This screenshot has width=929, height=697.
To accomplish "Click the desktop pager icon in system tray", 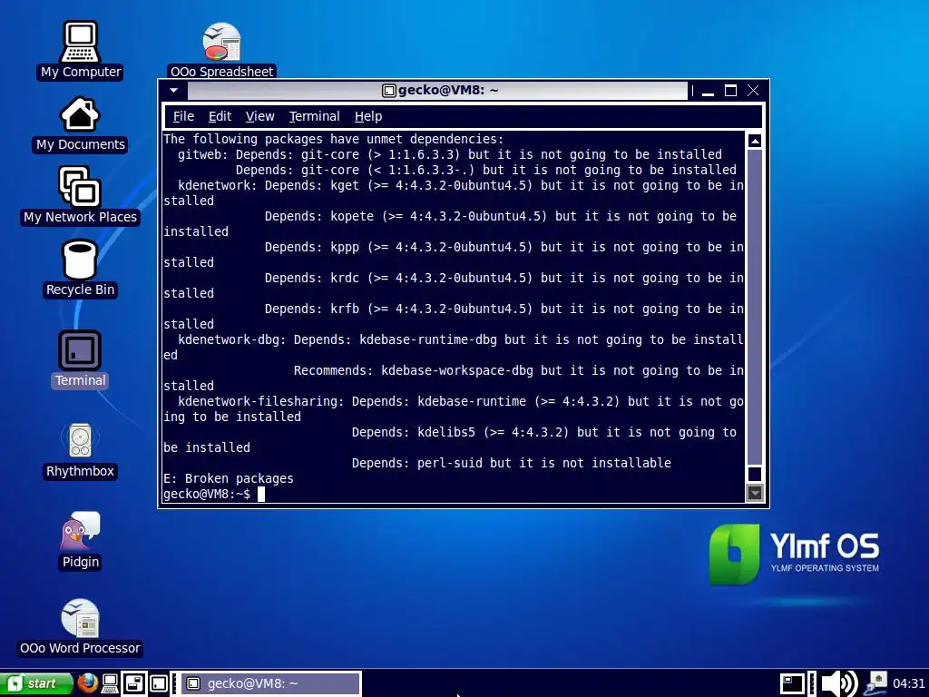I will (792, 683).
